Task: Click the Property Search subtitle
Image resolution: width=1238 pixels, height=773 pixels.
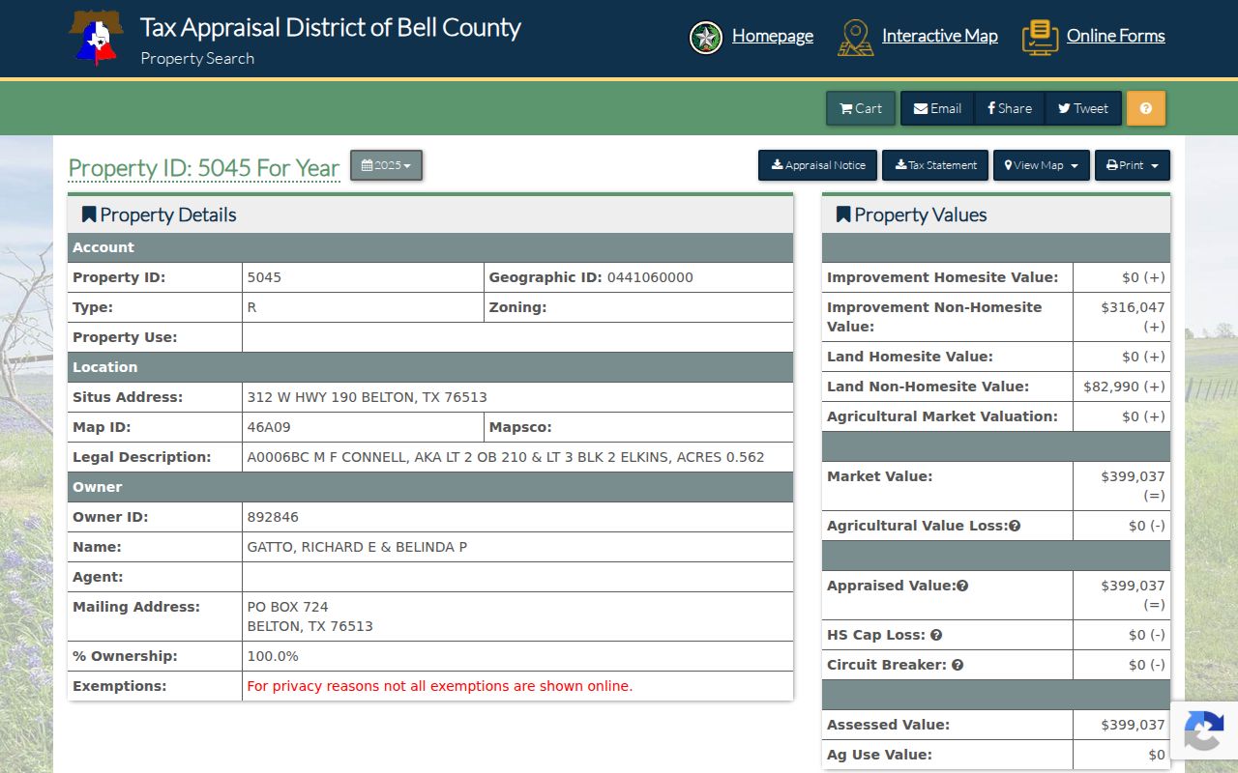Action: [x=197, y=58]
